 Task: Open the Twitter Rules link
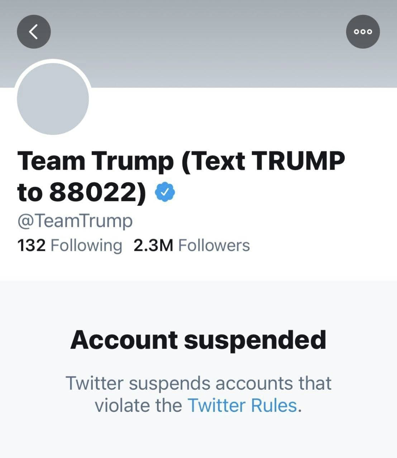pos(243,405)
